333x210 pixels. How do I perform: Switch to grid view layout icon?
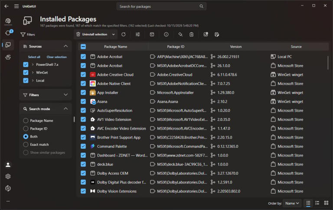coord(326,203)
